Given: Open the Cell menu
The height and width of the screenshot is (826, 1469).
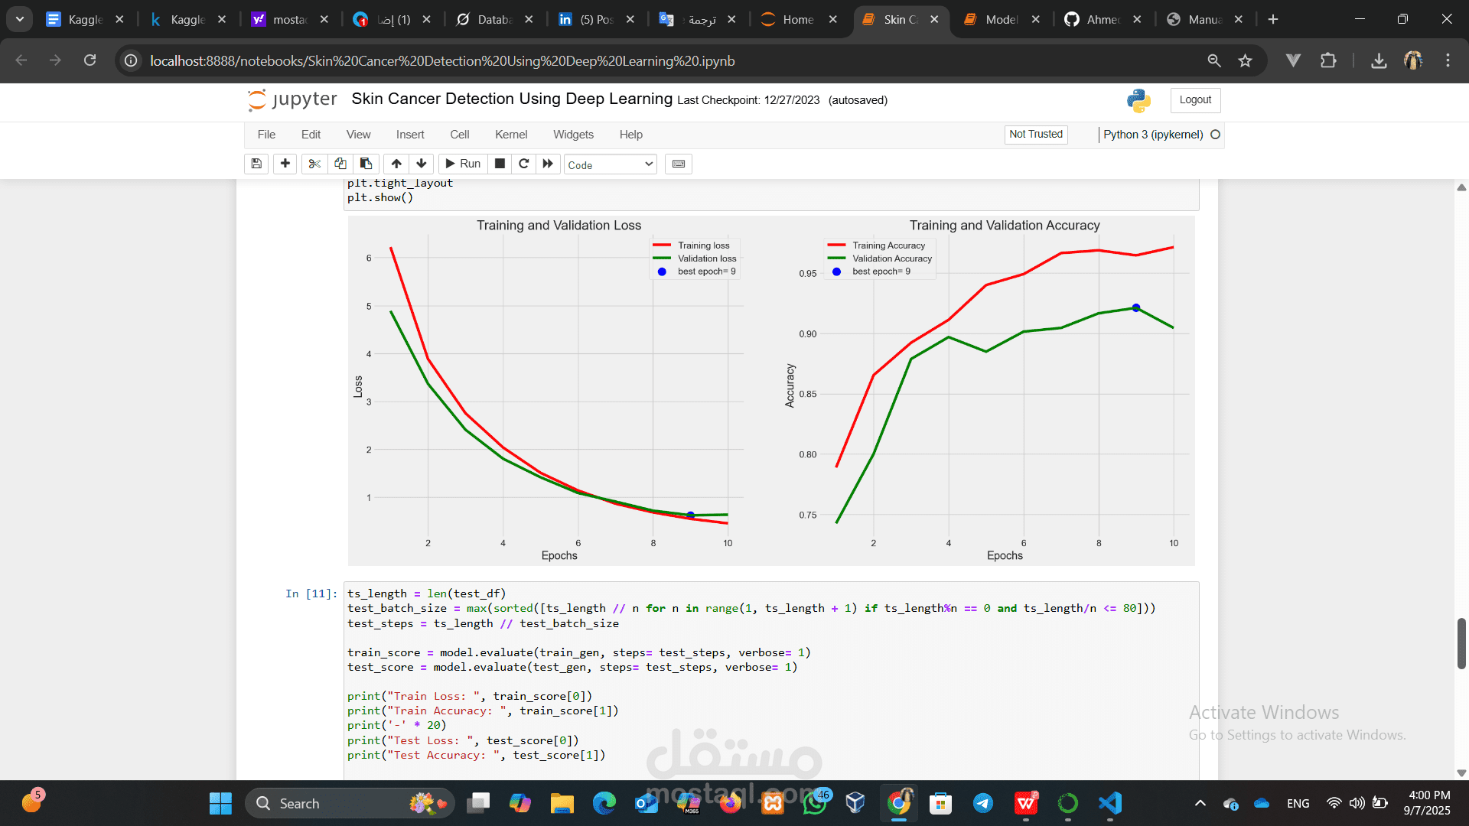Looking at the screenshot, I should 460,135.
